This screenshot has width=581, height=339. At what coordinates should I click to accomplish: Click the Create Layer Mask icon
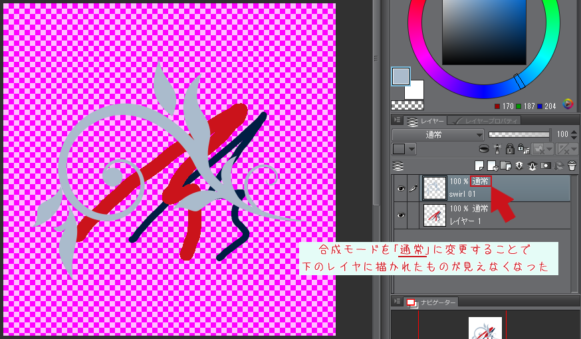[545, 166]
